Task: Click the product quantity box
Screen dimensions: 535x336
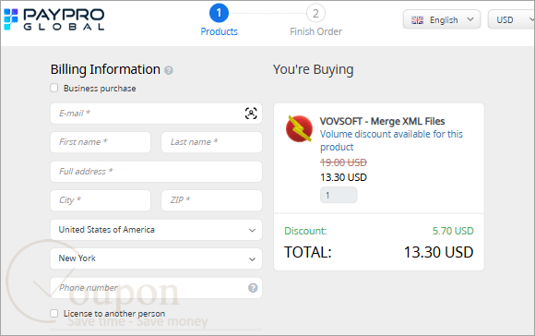Action: 339,195
